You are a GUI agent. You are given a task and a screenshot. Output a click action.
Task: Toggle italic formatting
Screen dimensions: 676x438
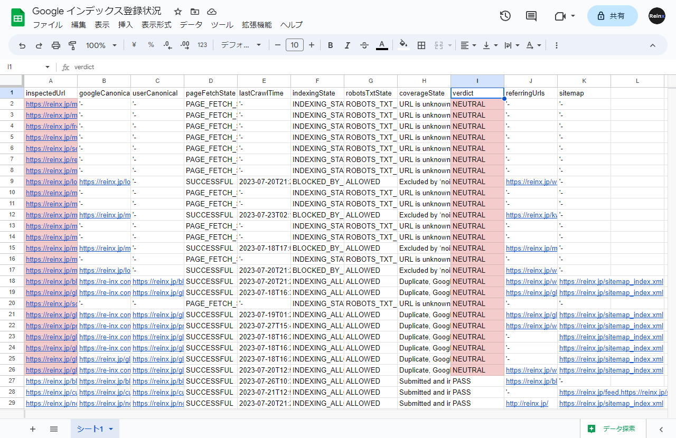(x=348, y=45)
